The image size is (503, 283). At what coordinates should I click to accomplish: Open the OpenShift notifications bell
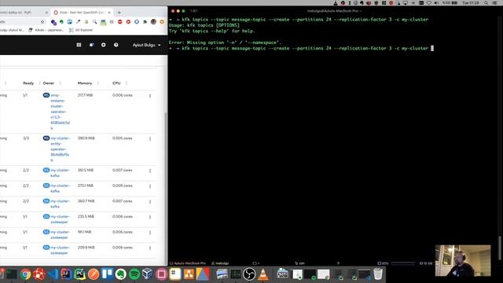[91, 45]
